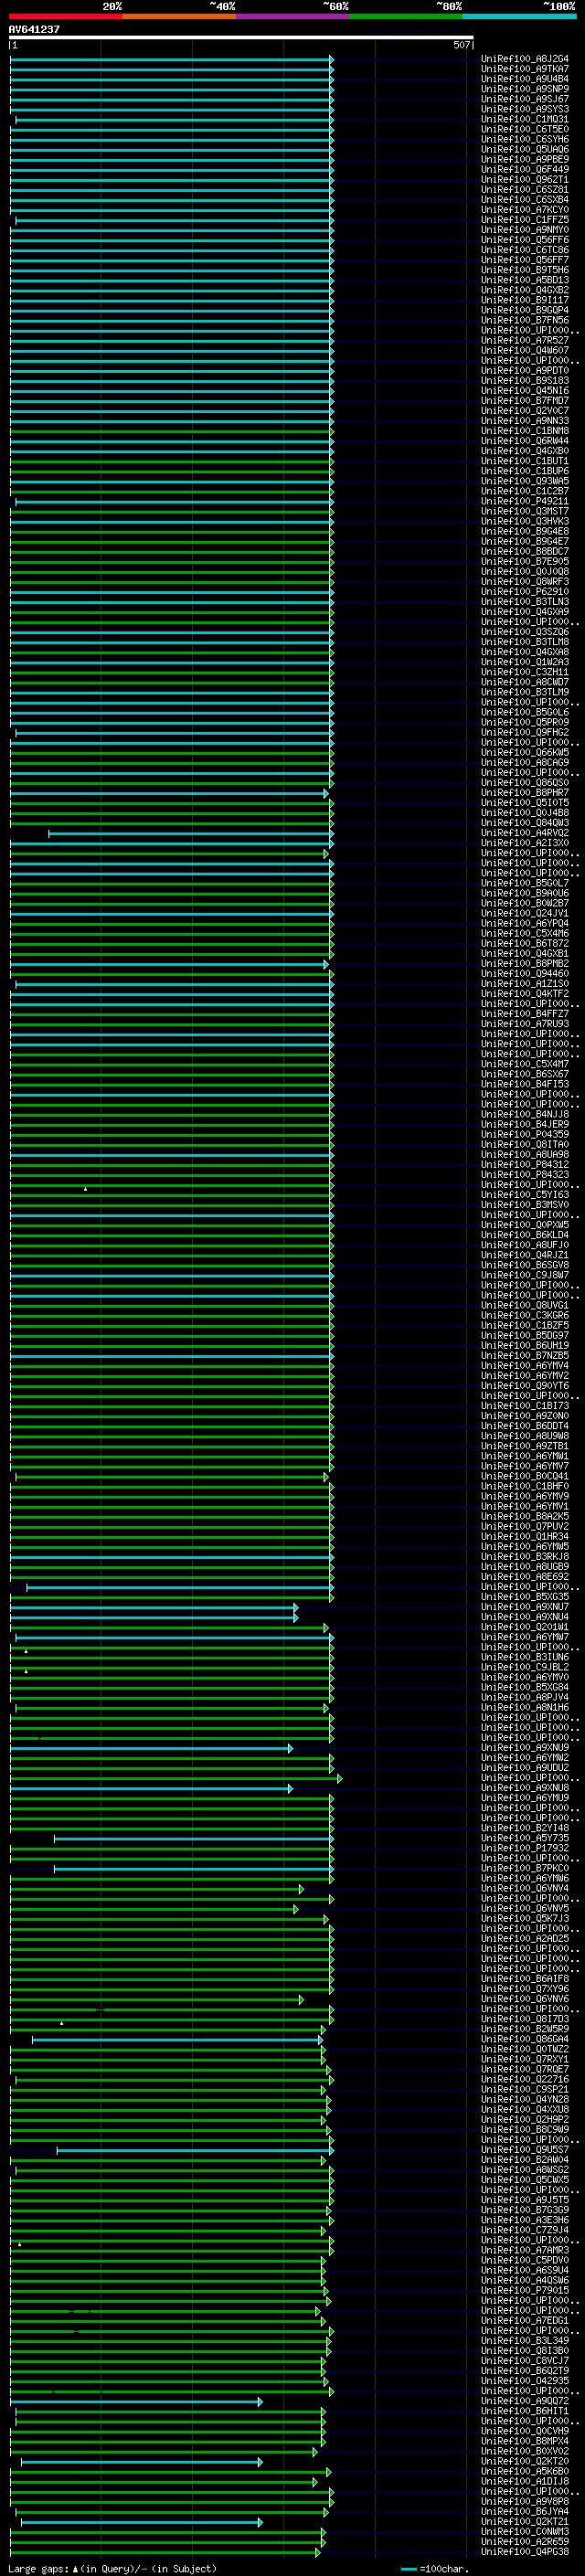Click the red 20% identity legend segment
585x2576 pixels.
[x=65, y=16]
